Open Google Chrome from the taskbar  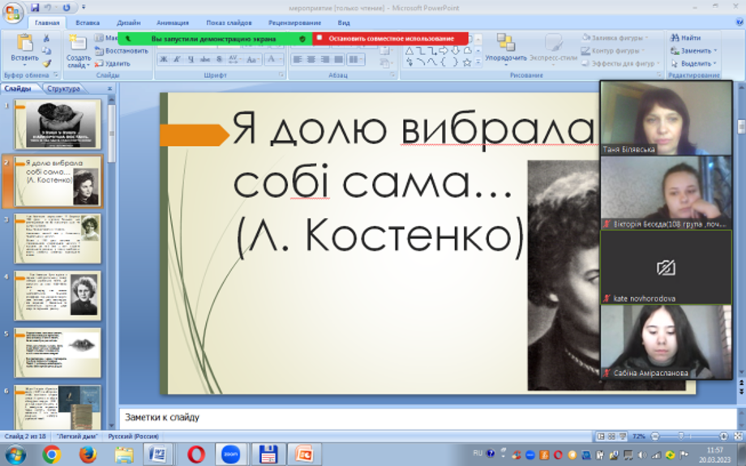pyautogui.click(x=51, y=455)
